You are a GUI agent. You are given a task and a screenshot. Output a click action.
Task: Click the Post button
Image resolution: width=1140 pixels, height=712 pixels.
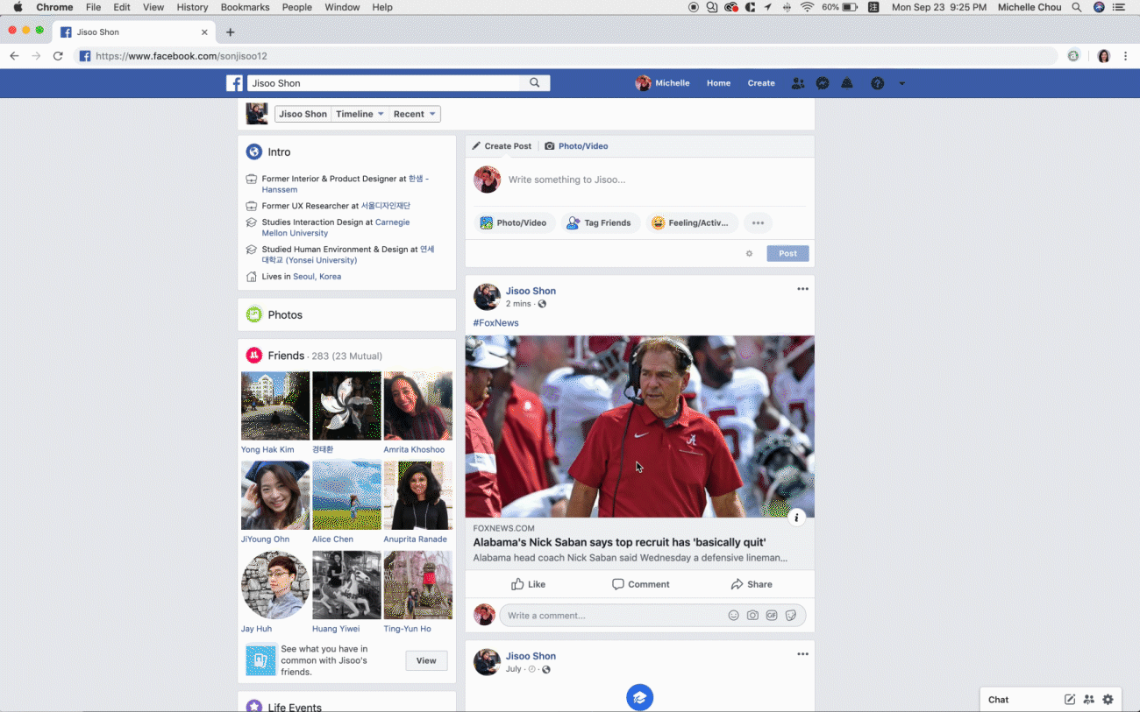coord(787,253)
